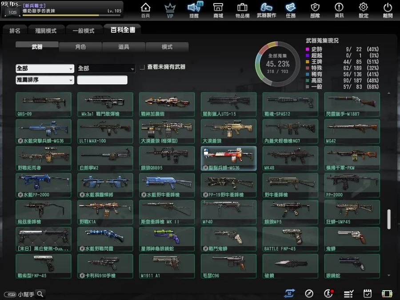This screenshot has width=400, height=300.
Task: Click the compass icon in bottom bar
Action: 309,294
